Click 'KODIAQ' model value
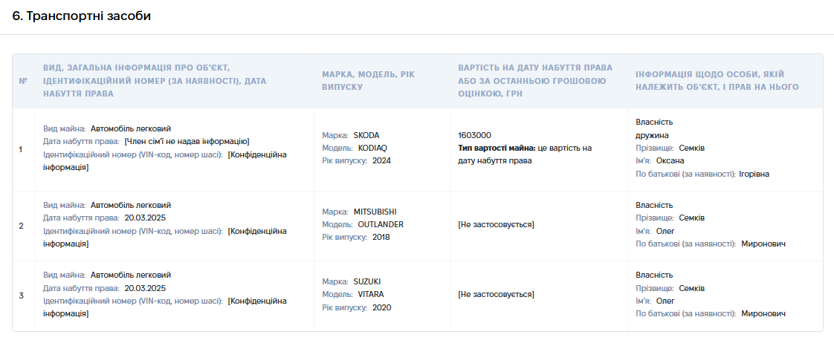The image size is (834, 346). (373, 148)
